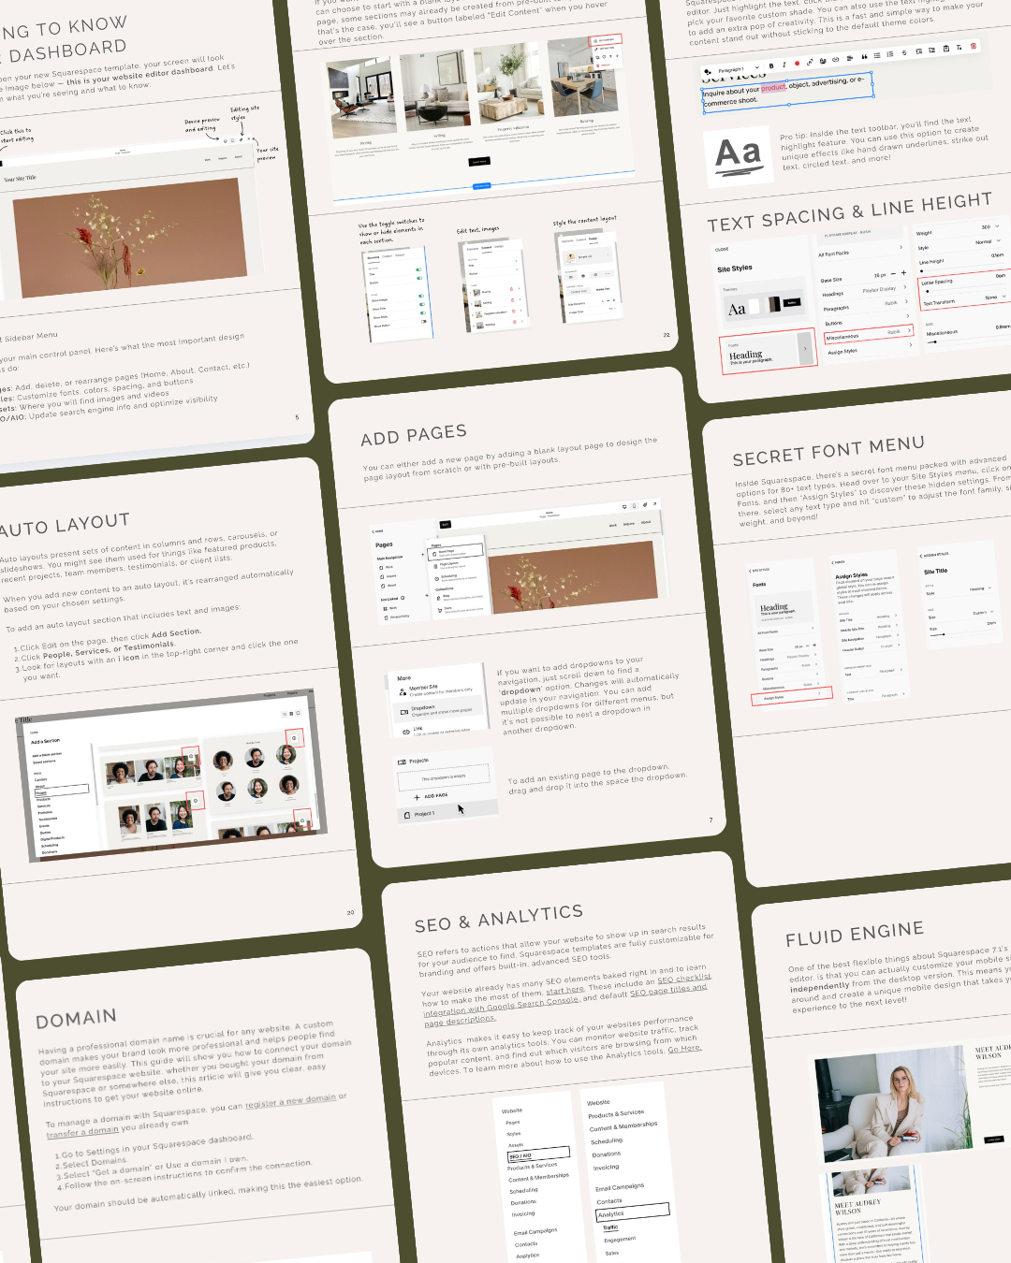Screen dimensions: 1011x1263
Task: Apply strikethrough from the text toolbar
Action: pyautogui.click(x=903, y=52)
